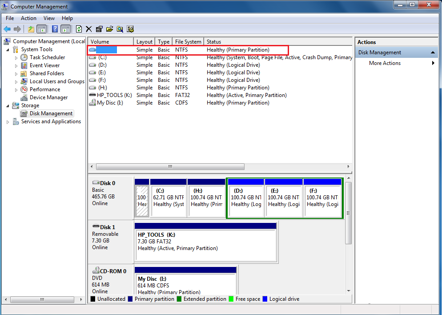Toggle the Show/Hide Console Tree button
The height and width of the screenshot is (315, 442).
click(x=41, y=29)
